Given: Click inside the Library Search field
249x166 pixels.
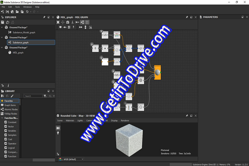Looking at the screenshot, I should (33, 96).
